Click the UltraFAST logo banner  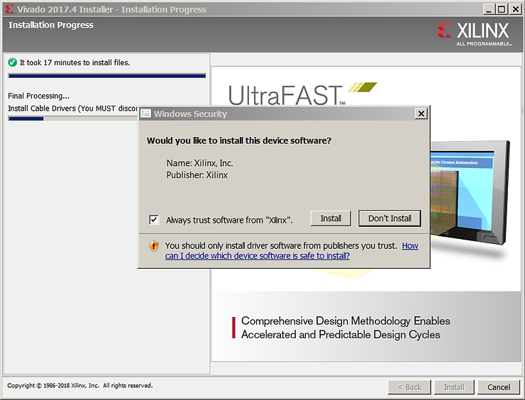pyautogui.click(x=302, y=94)
